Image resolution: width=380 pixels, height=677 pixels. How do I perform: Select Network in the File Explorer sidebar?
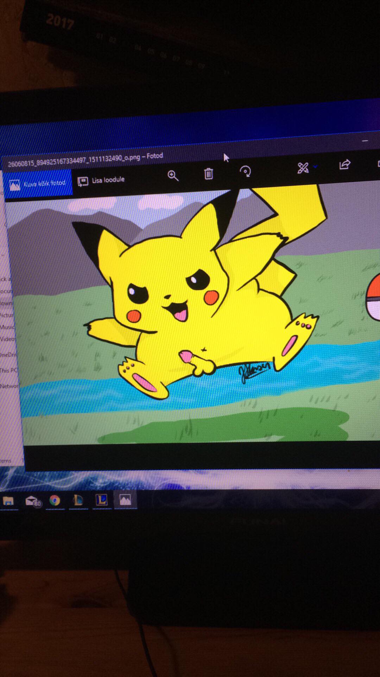click(x=9, y=386)
